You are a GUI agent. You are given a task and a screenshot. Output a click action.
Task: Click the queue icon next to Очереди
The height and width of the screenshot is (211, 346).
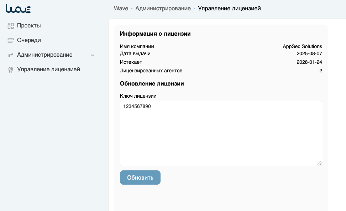coord(11,40)
